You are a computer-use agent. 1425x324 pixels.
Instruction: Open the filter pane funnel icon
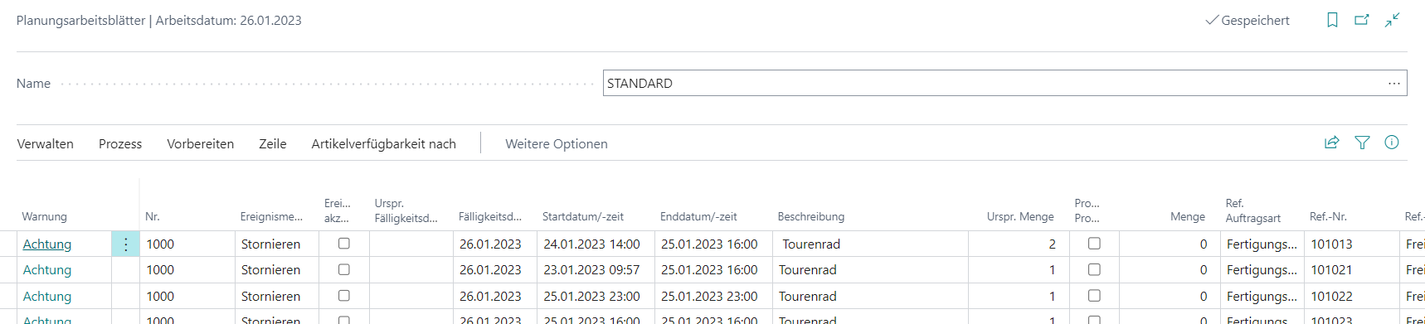tap(1362, 143)
